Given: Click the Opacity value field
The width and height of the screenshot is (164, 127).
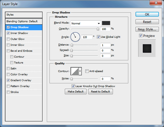Looking at the screenshot, I should [105, 29].
